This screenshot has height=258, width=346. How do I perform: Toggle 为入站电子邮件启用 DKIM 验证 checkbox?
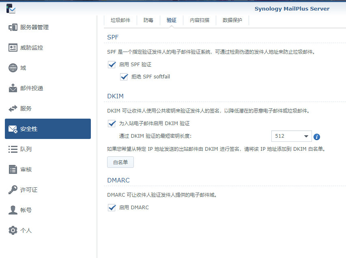click(x=112, y=123)
